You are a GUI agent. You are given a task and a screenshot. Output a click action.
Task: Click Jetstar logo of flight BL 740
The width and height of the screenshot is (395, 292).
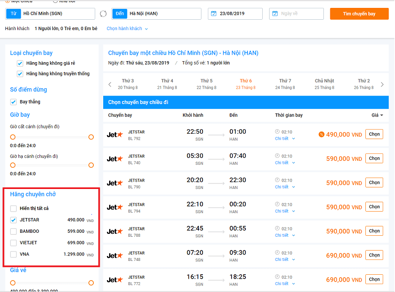click(x=115, y=159)
